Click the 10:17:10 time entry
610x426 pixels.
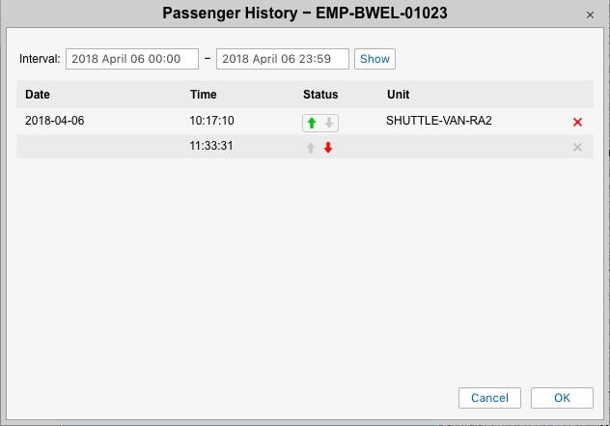point(212,122)
